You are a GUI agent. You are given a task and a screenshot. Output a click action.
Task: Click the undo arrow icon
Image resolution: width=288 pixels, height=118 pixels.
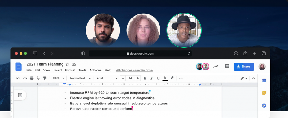[18, 78]
